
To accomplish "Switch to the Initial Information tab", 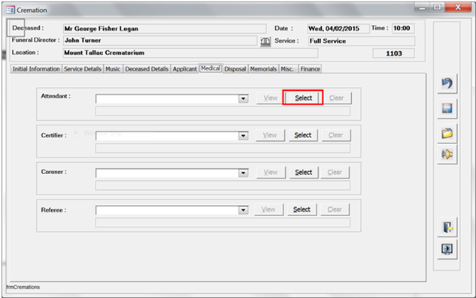I will [x=36, y=69].
